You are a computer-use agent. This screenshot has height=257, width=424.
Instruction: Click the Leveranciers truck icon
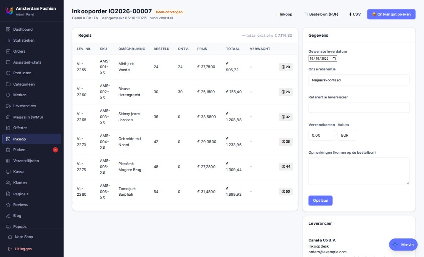[x=8, y=106]
